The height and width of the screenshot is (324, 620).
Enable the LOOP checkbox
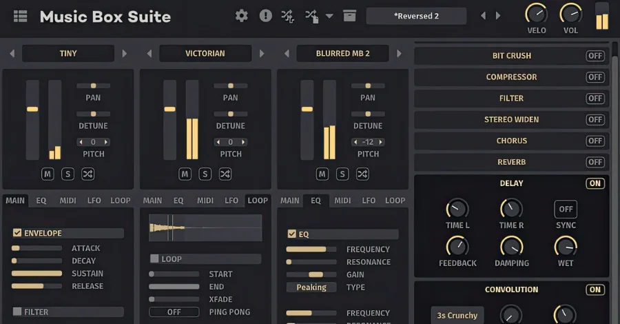(154, 259)
